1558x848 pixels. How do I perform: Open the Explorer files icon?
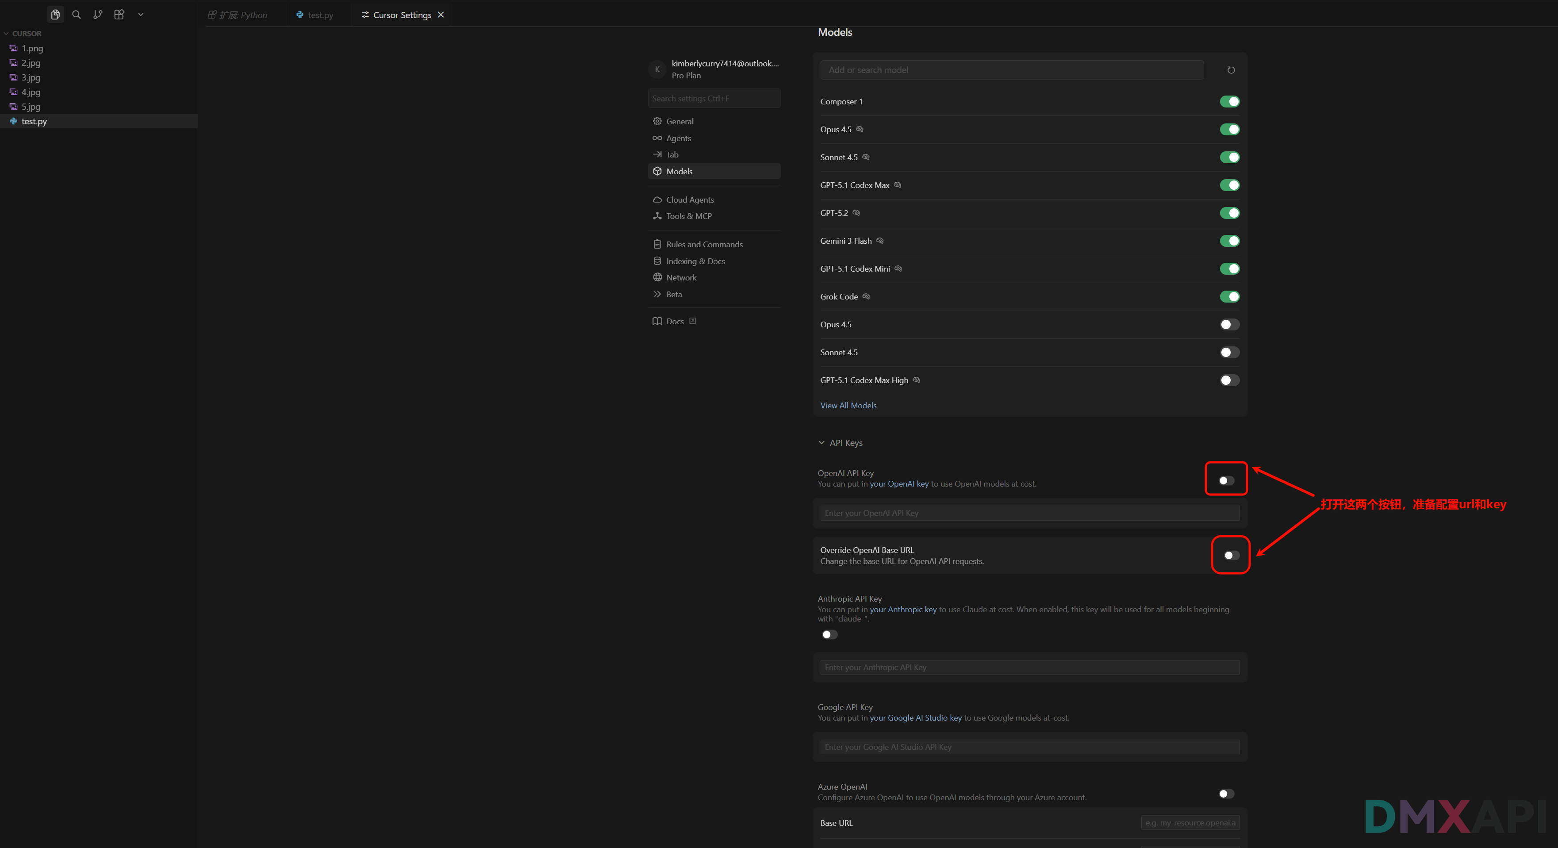(x=55, y=15)
